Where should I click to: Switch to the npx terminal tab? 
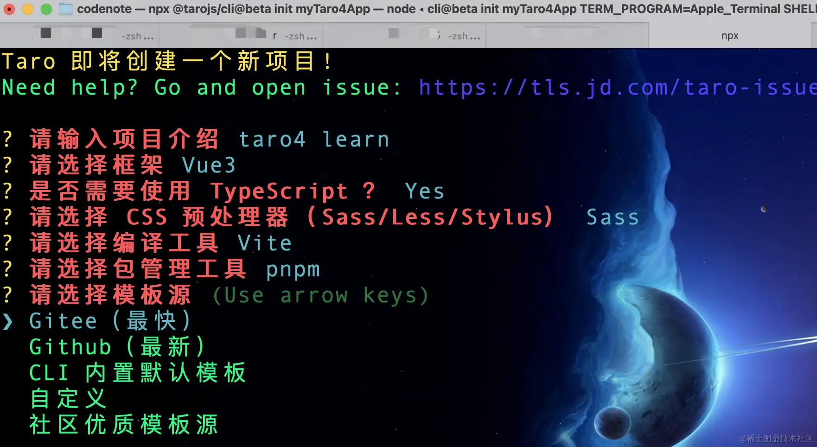tap(730, 36)
